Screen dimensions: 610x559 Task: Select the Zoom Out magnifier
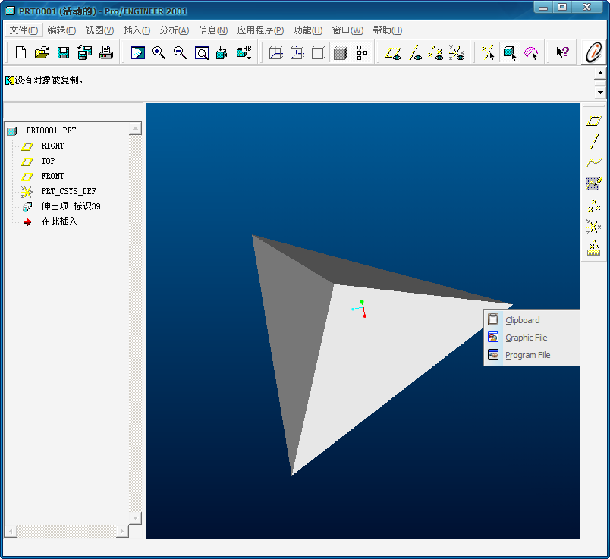coord(180,52)
